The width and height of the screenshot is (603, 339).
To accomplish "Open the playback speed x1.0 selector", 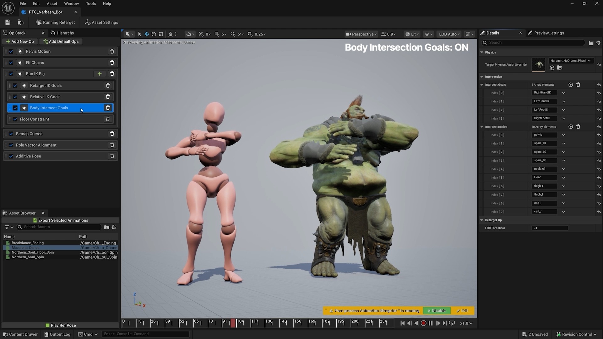I will click(465, 323).
